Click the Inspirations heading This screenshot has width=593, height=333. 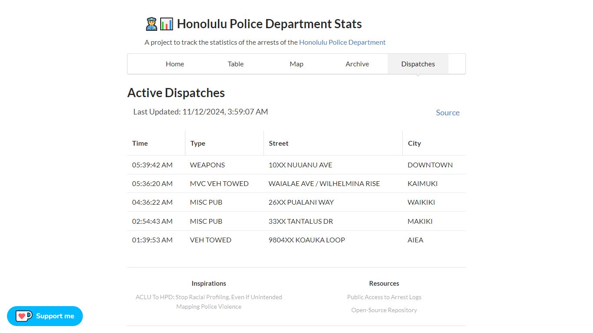pos(209,284)
